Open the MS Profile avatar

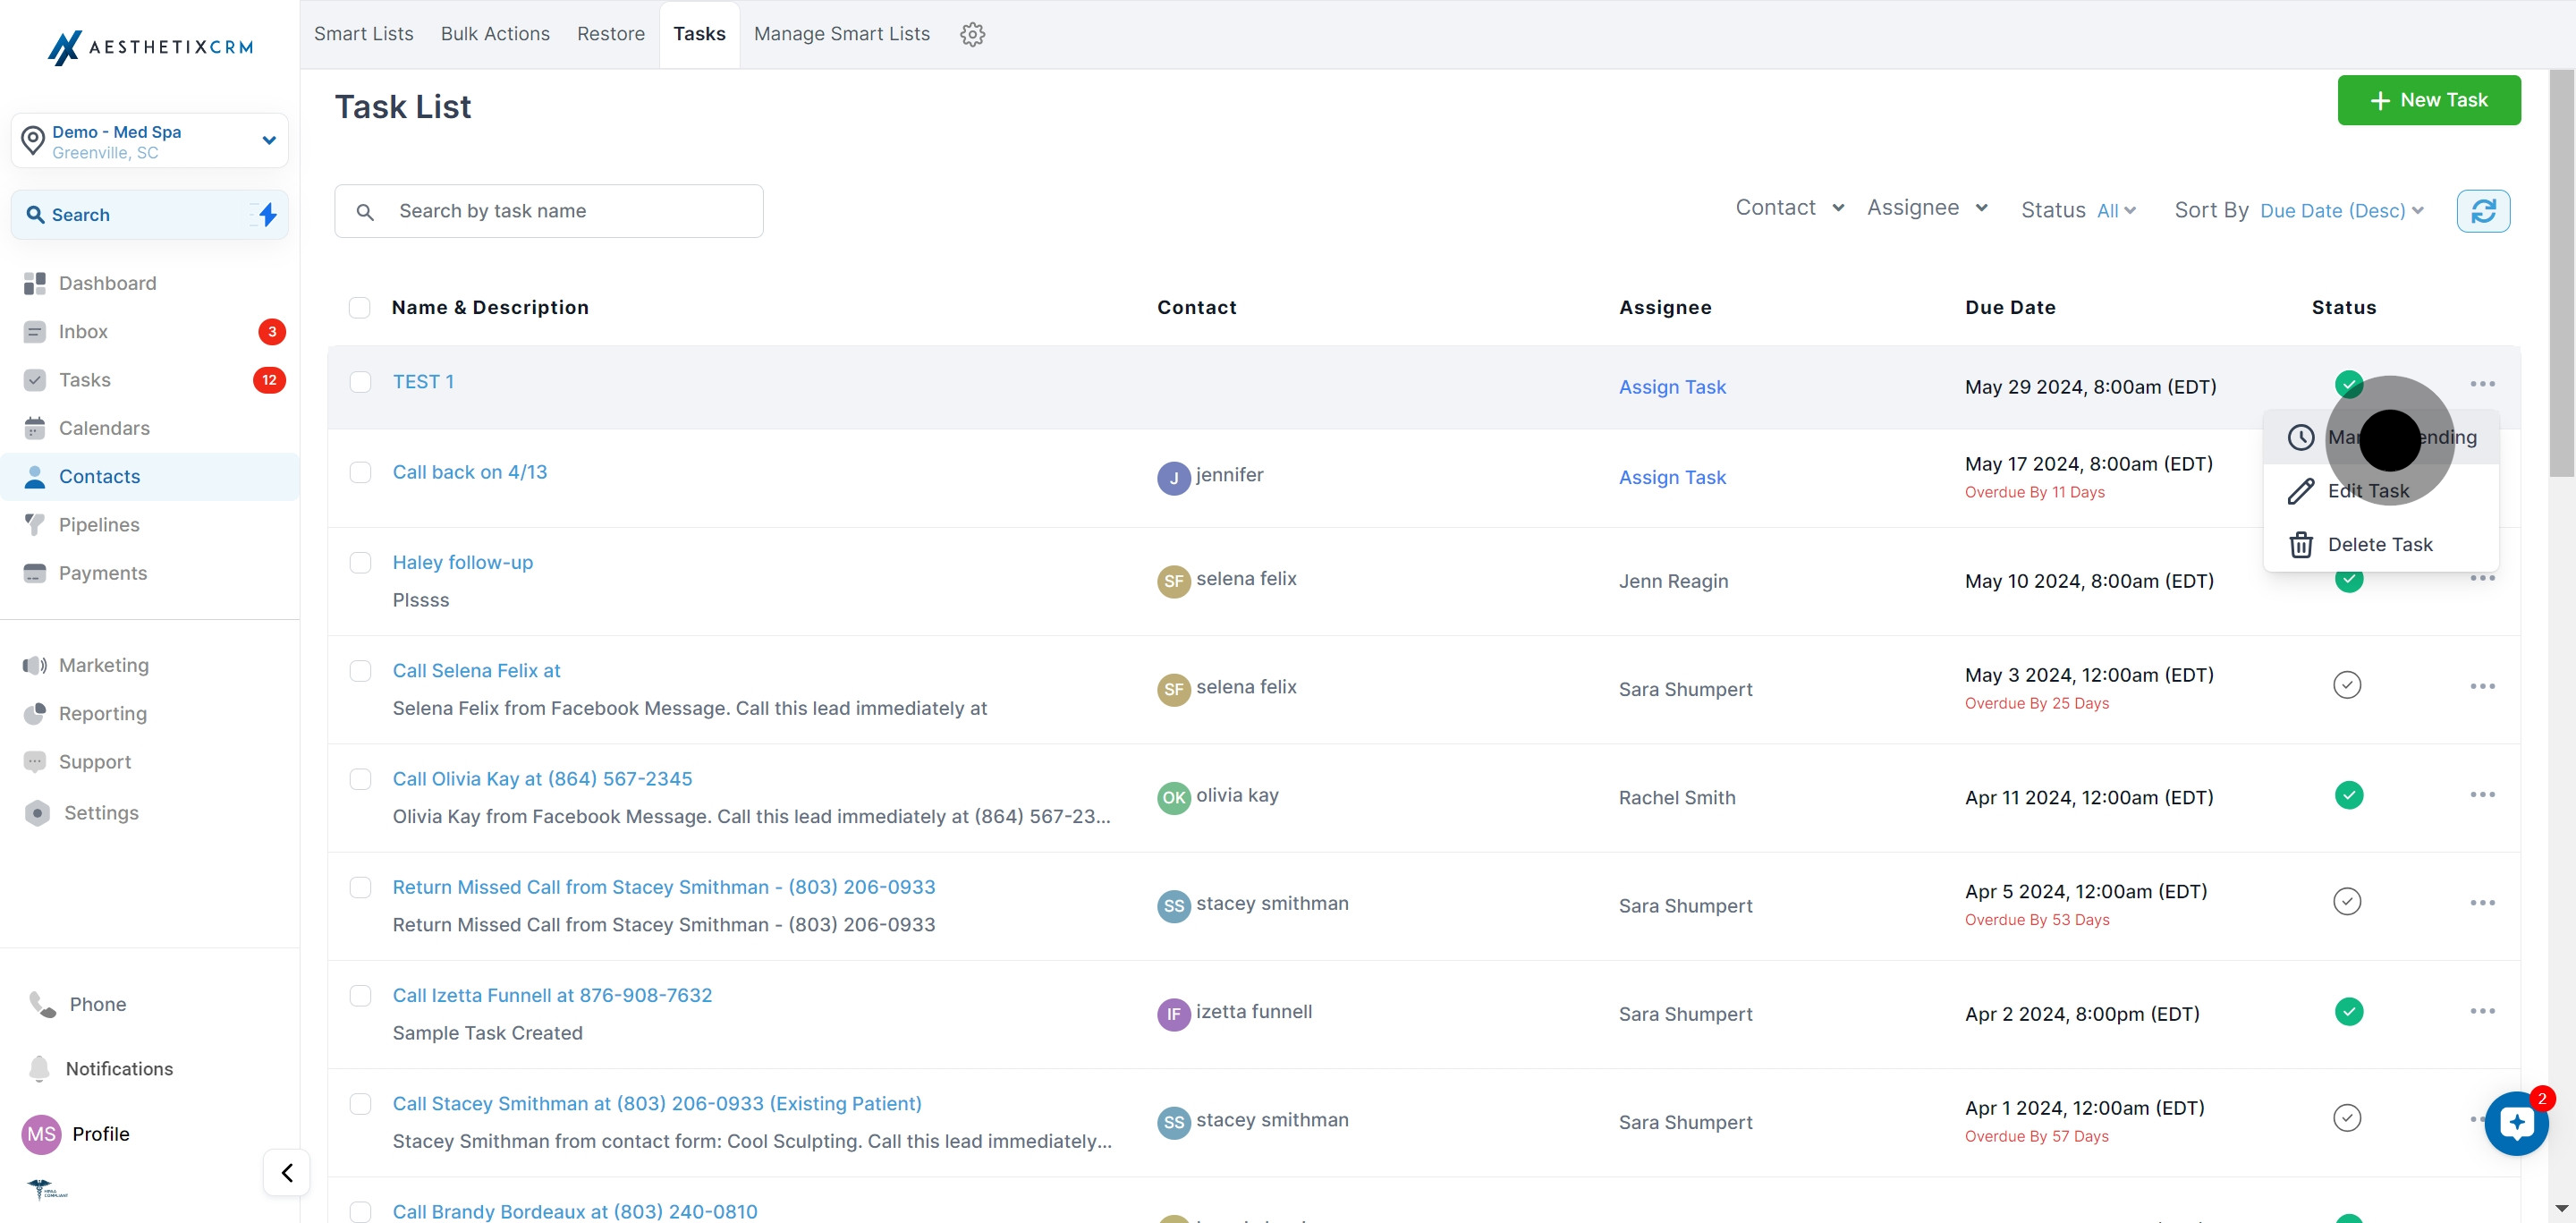[41, 1134]
